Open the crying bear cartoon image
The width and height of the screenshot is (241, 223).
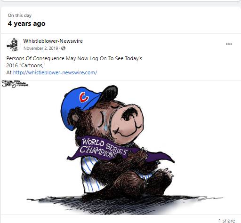120,147
